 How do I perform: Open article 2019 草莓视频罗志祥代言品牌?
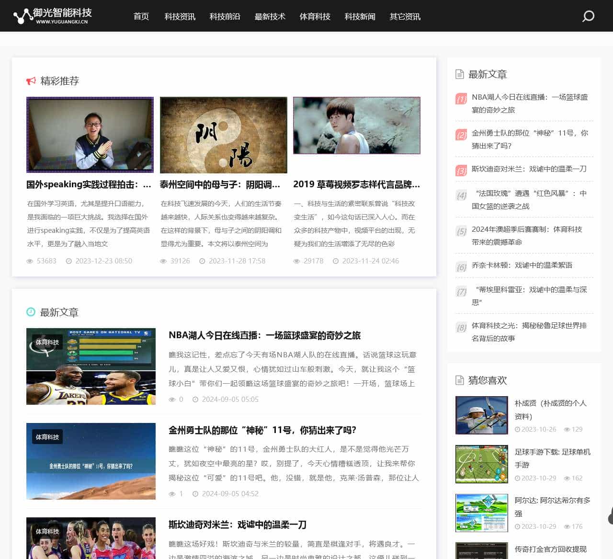tap(356, 184)
